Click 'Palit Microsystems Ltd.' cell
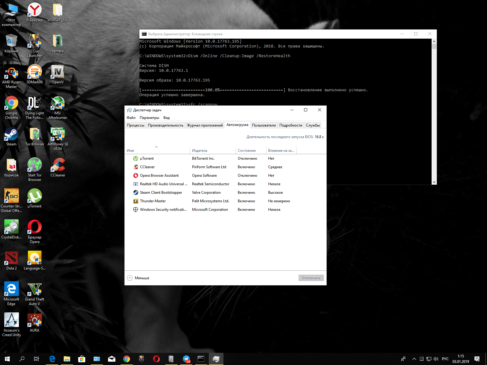The image size is (487, 365). pos(211,201)
